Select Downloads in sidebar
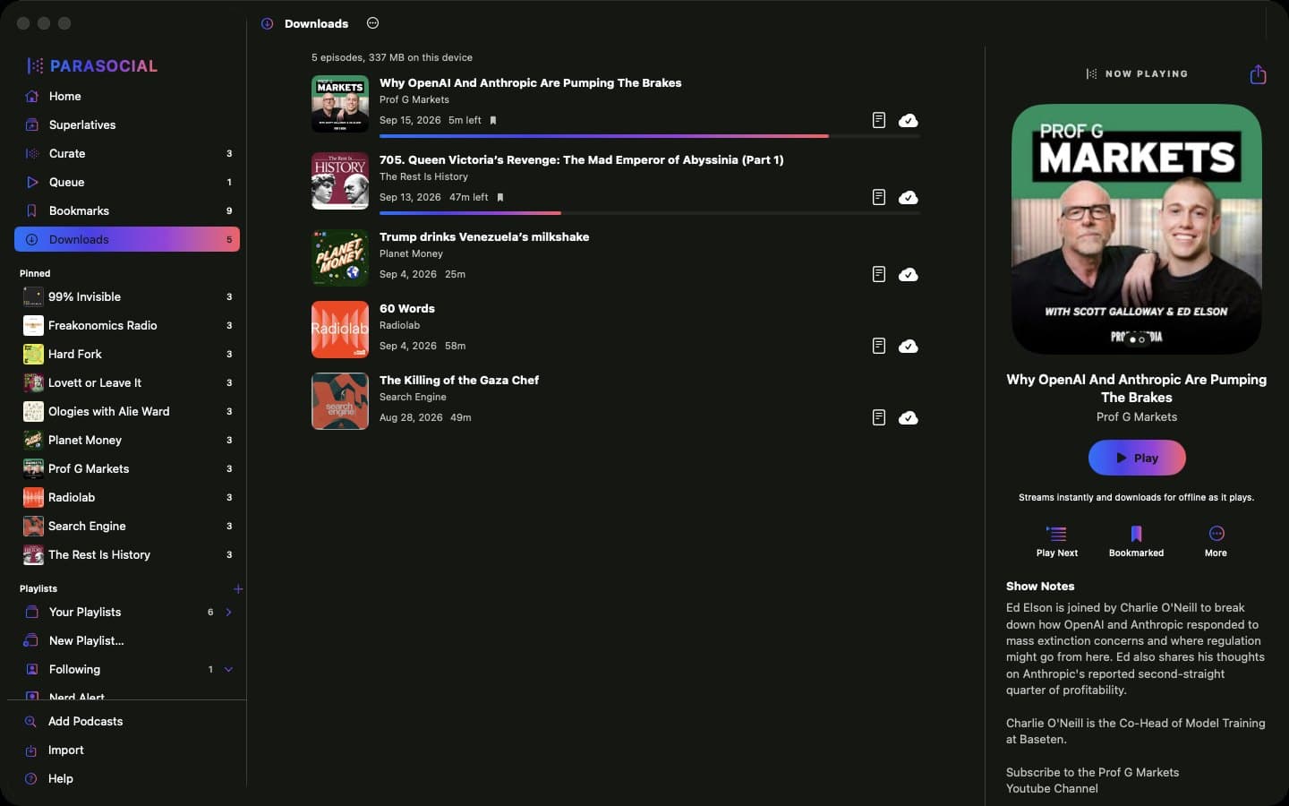 click(x=127, y=239)
